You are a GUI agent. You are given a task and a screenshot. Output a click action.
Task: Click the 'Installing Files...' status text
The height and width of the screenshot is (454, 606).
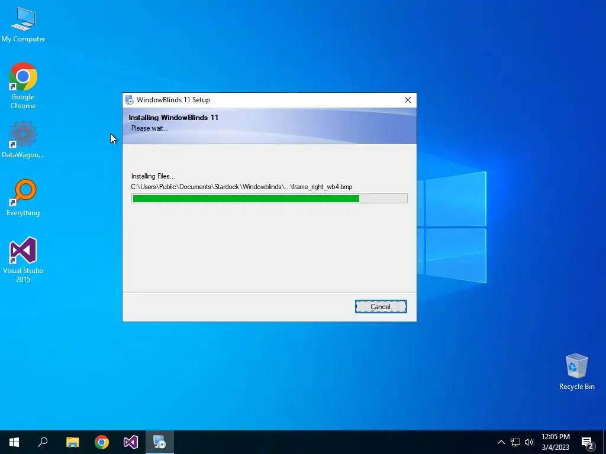tap(153, 176)
